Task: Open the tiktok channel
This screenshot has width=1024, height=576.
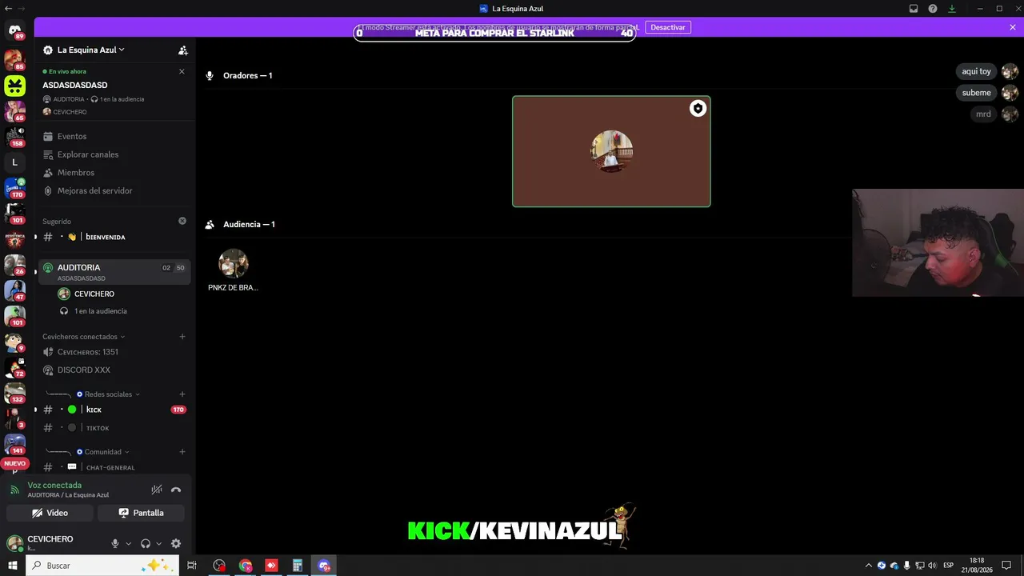Action: click(114, 428)
